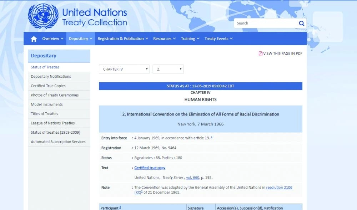Click the United Nations emblem logo
This screenshot has height=210, width=357.
43,17
